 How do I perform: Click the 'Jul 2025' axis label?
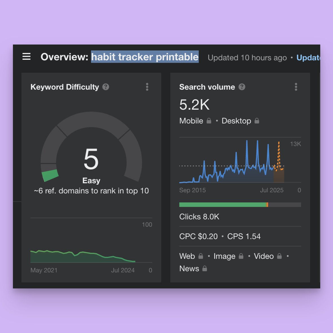[272, 190]
